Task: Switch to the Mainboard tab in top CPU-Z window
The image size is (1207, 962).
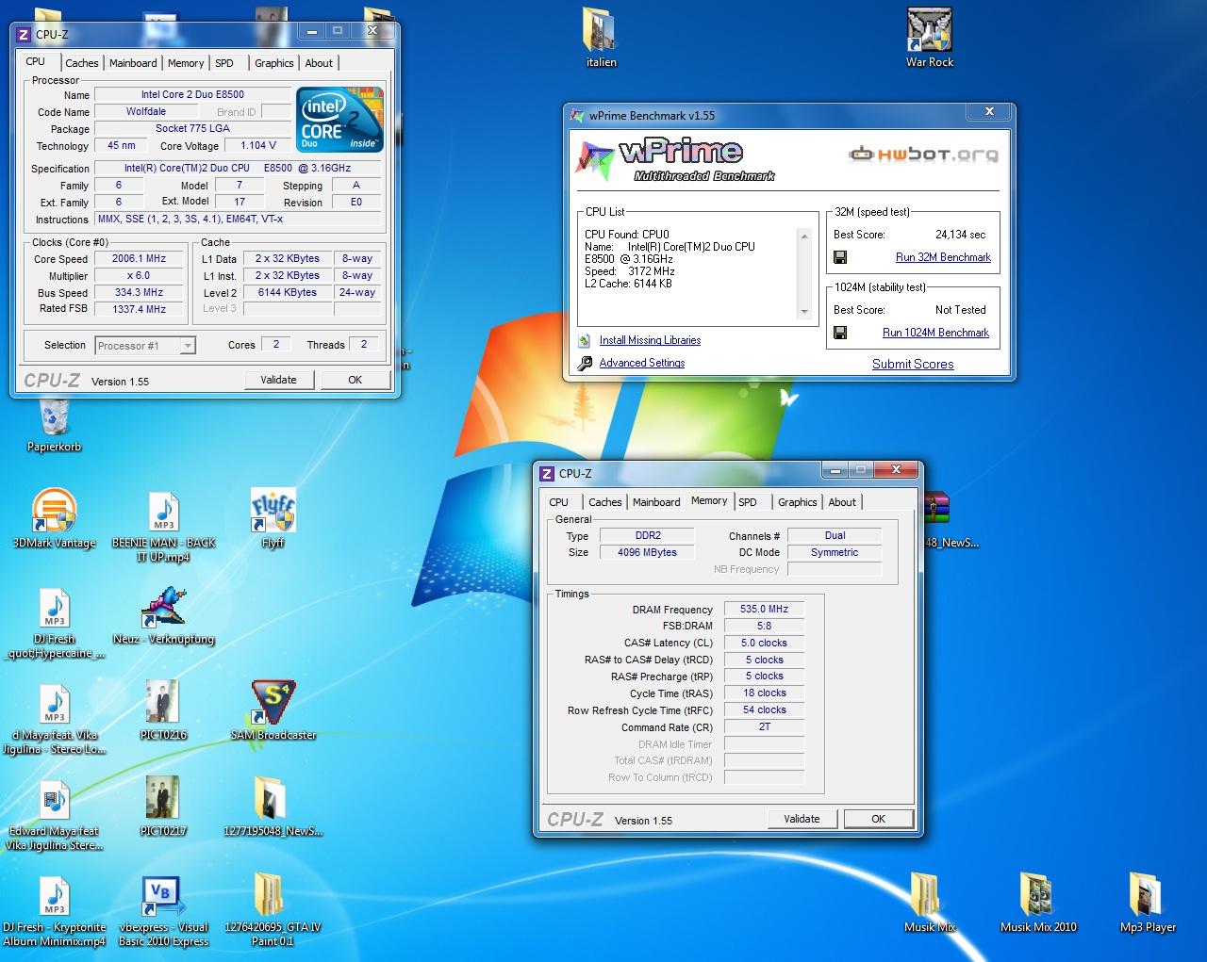Action: [x=133, y=63]
